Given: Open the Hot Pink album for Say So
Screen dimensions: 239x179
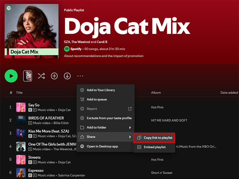Looking at the screenshot, I should (157, 107).
